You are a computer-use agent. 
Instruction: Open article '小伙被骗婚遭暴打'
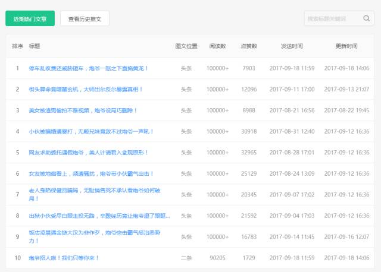(x=91, y=132)
